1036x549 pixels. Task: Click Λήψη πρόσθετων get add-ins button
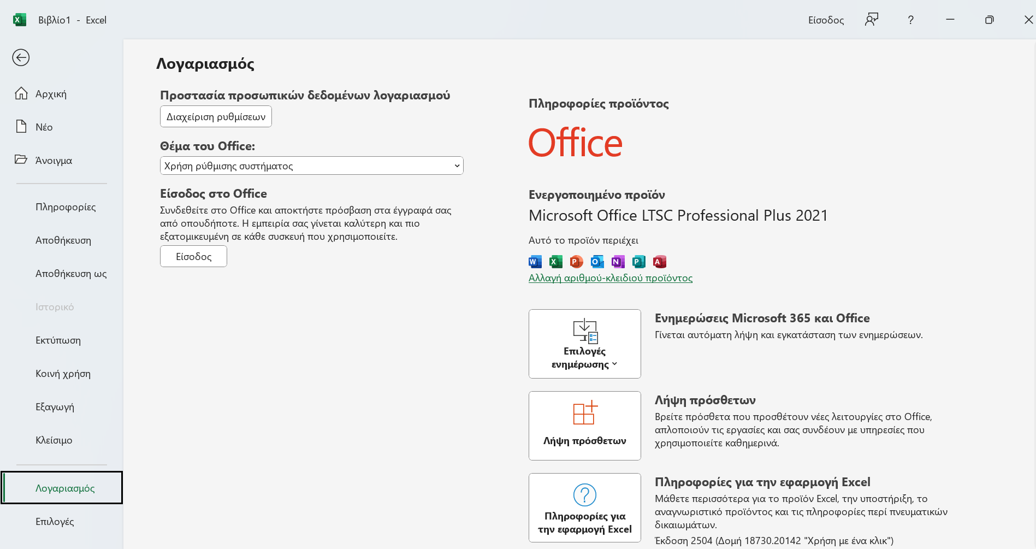pyautogui.click(x=585, y=426)
